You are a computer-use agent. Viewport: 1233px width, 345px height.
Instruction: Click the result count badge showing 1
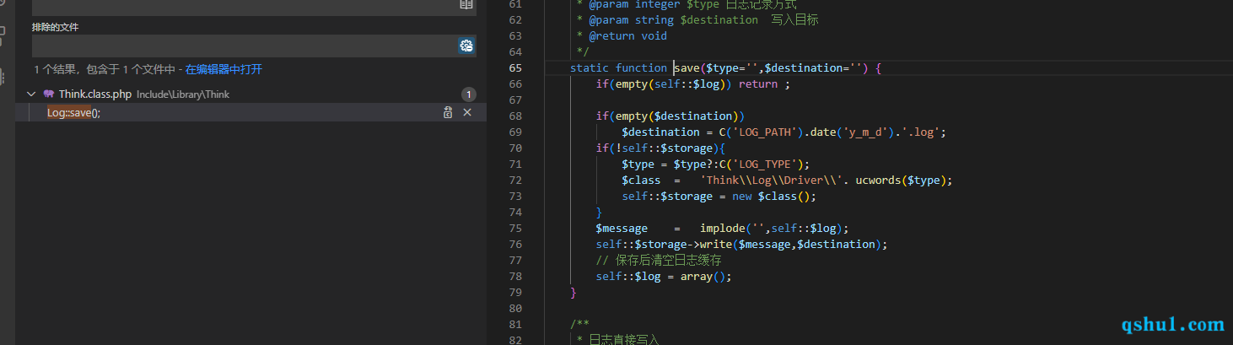pos(469,94)
